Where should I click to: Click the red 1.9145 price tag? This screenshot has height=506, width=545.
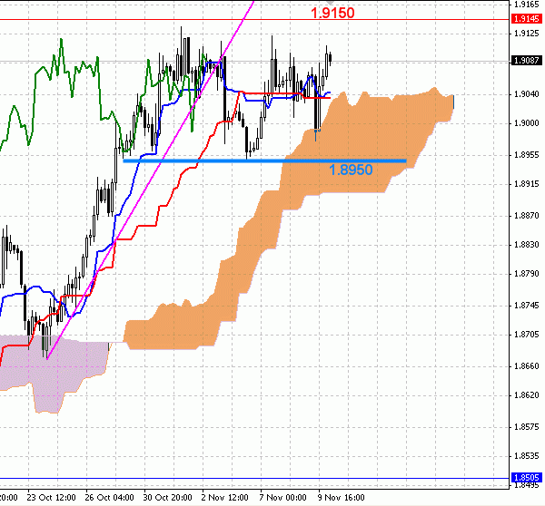[527, 19]
